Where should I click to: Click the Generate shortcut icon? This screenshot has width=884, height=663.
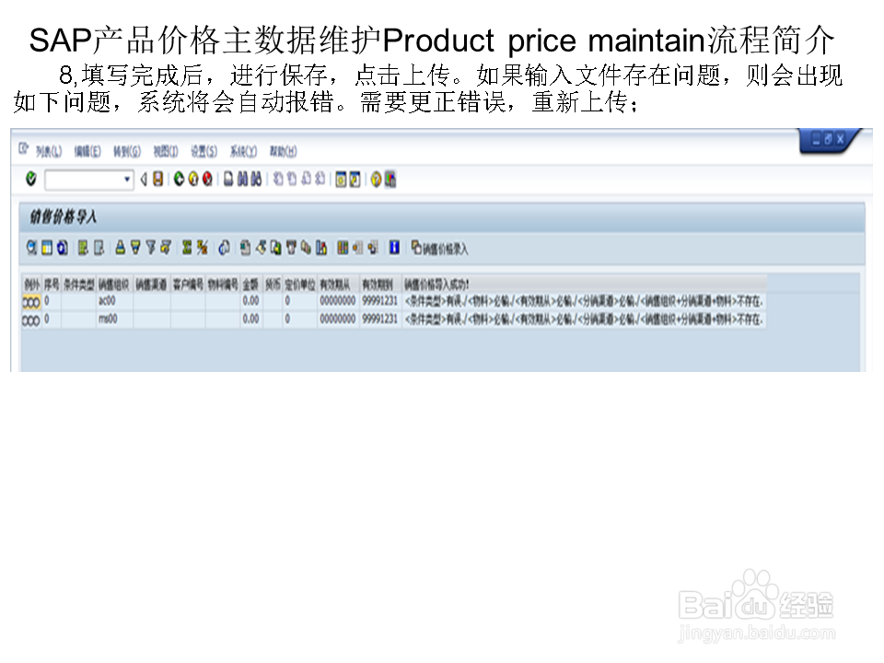(355, 180)
